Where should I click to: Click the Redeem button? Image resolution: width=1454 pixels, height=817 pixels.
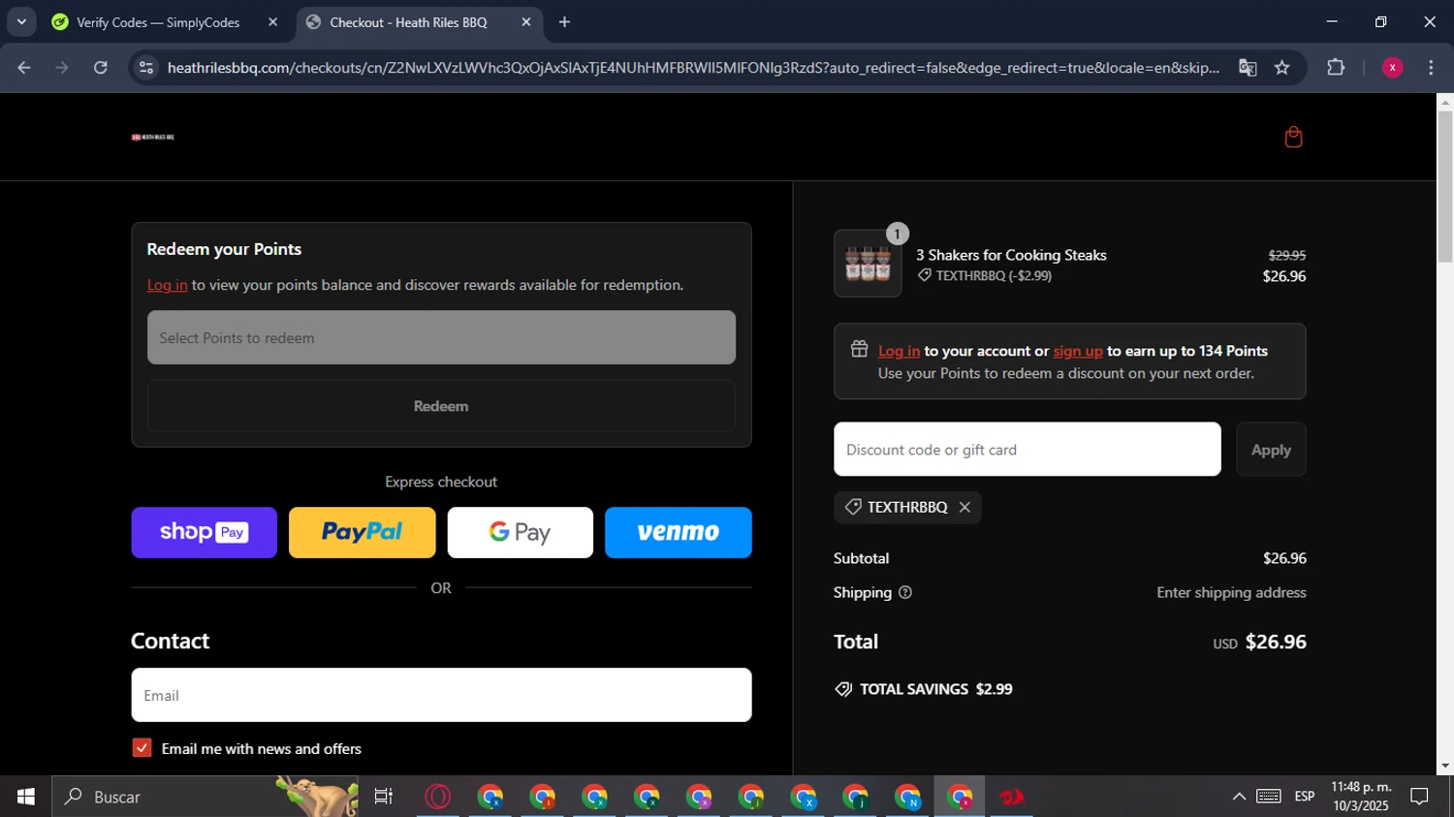pyautogui.click(x=441, y=406)
